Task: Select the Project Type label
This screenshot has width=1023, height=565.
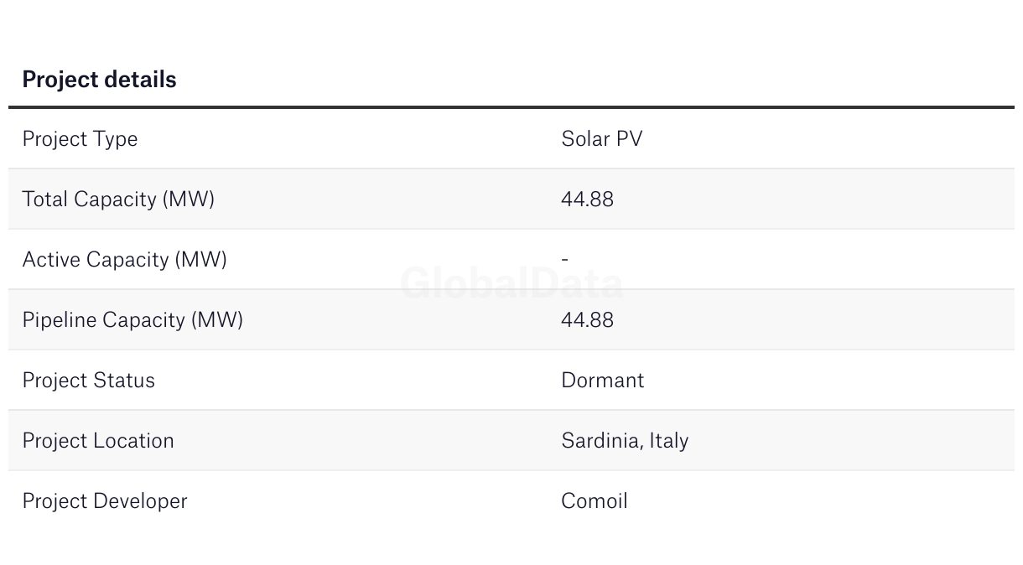Action: click(80, 139)
